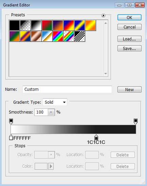Select the transparent rainbow gradient preset
Screen dimensions: 147x186
[x=69, y=36]
